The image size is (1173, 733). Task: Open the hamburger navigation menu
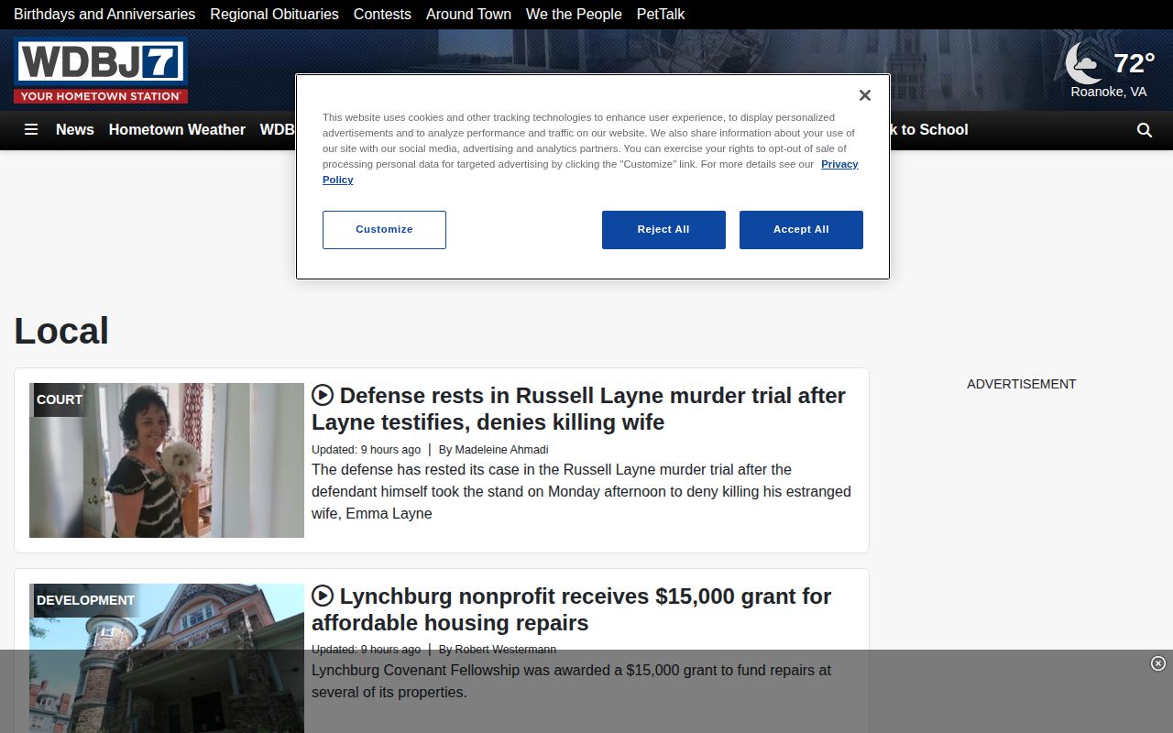[31, 130]
